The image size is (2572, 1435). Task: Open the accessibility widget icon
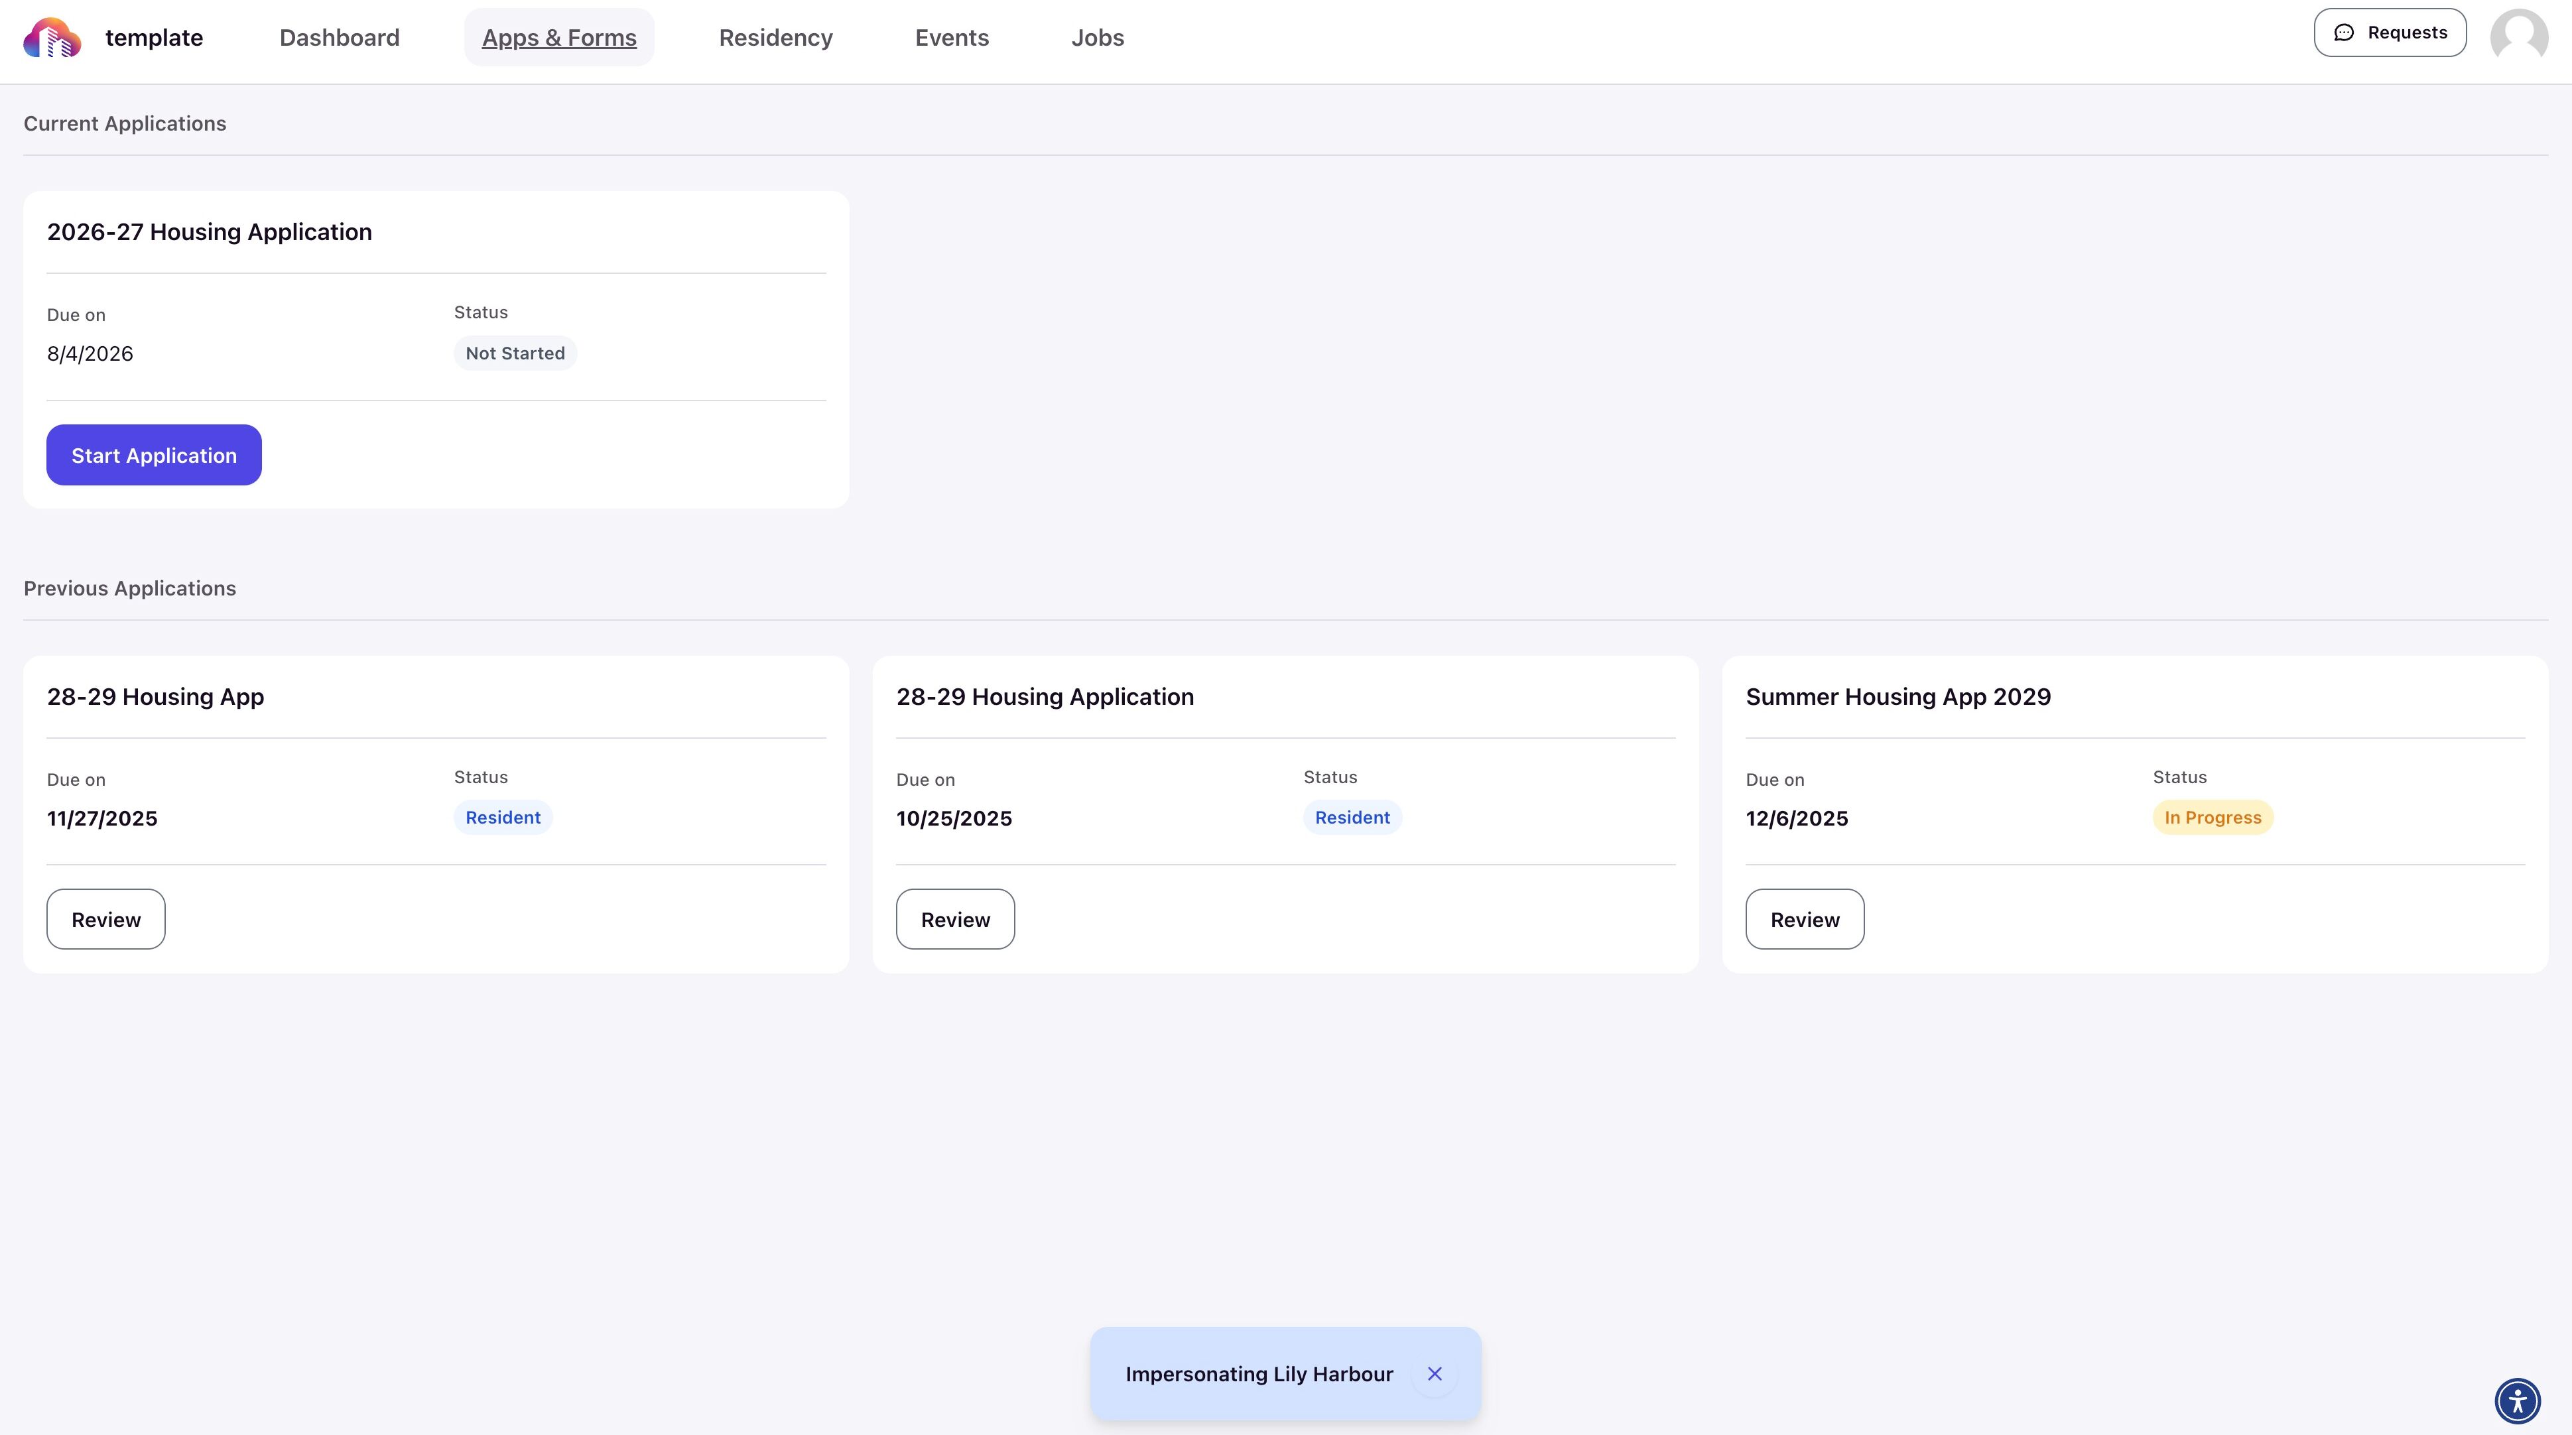[x=2517, y=1400]
